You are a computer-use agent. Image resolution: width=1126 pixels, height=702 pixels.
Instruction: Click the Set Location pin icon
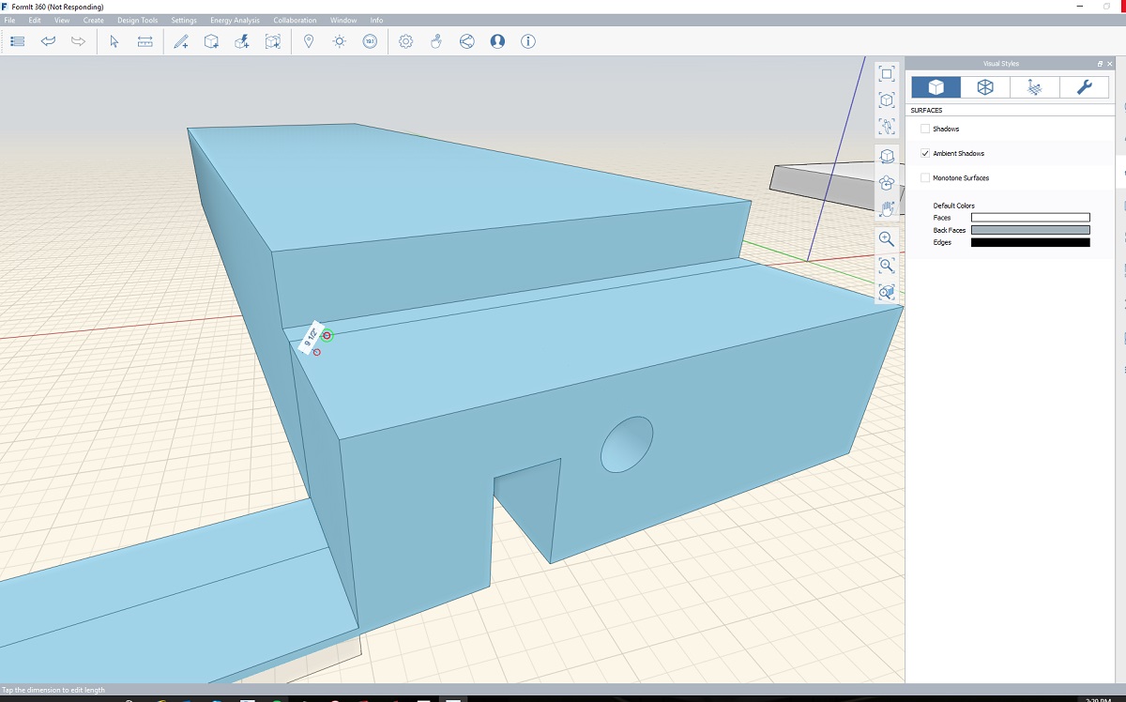(x=309, y=41)
